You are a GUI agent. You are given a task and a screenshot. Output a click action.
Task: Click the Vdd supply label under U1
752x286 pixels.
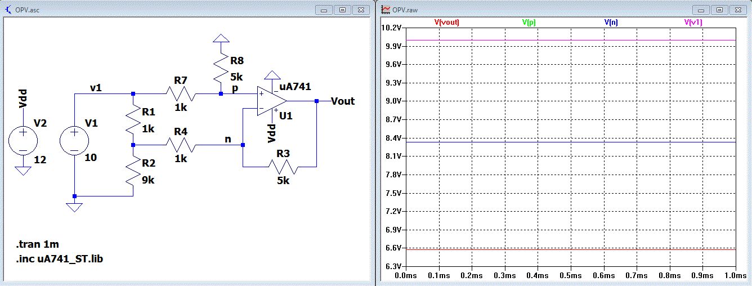tap(272, 133)
